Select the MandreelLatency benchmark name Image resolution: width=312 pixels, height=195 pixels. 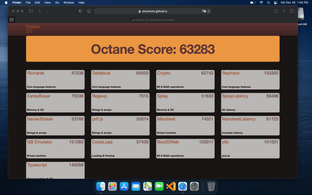tap(239, 119)
